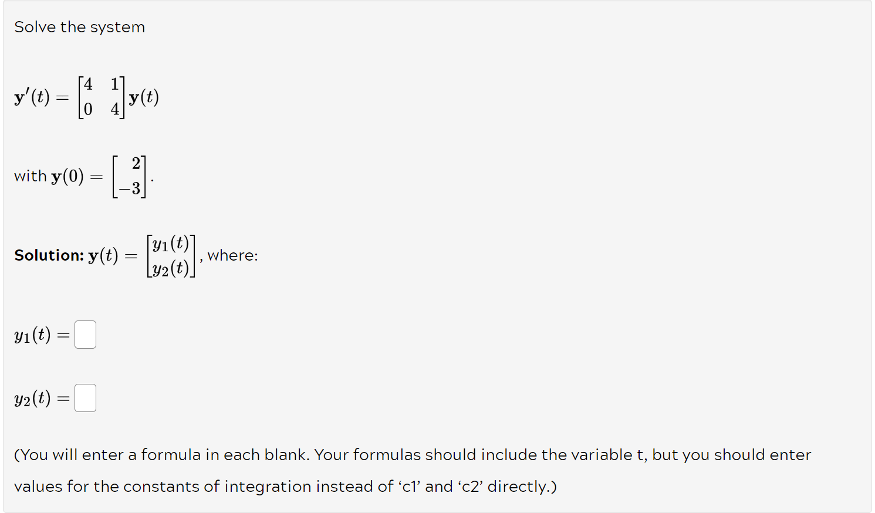The image size is (875, 513).
Task: Click the y2(t) label beside the blank
Action: (32, 398)
